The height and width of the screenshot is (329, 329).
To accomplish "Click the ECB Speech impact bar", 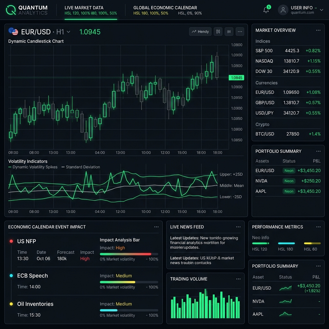I will pos(129,282).
